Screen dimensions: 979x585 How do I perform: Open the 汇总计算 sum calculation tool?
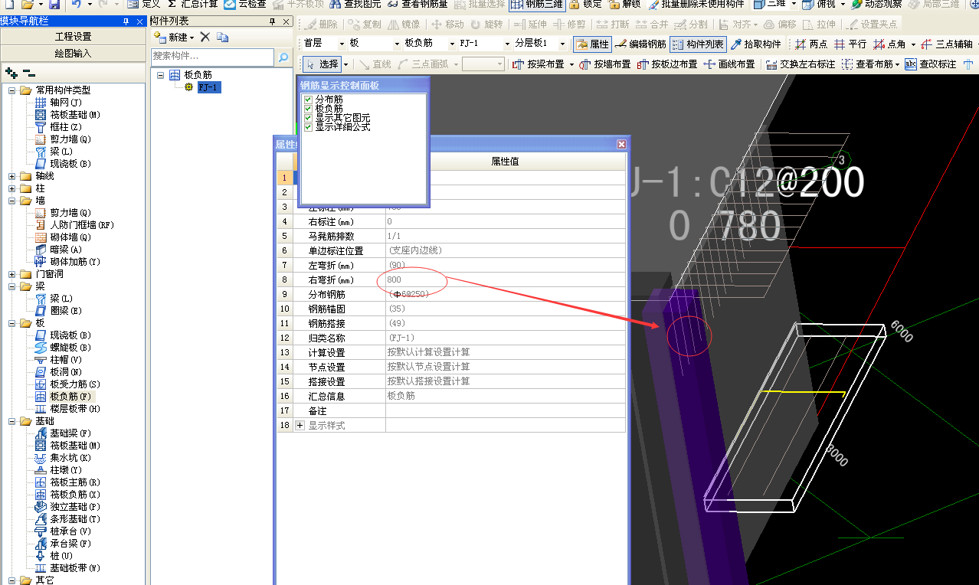click(192, 4)
